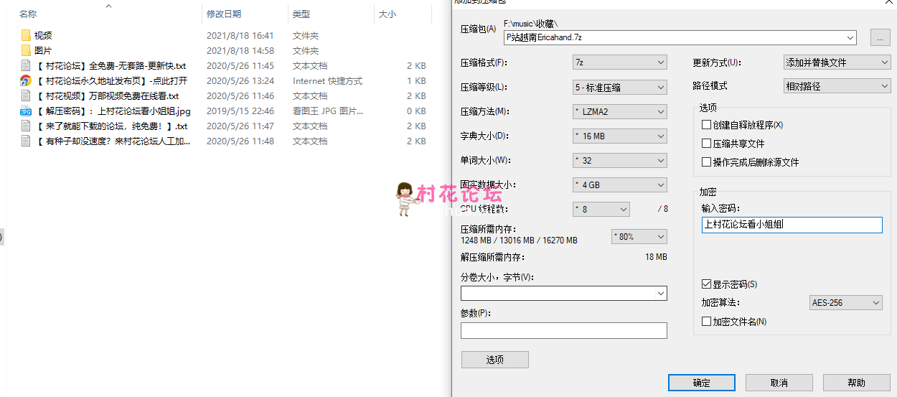Select the 点此打开 Internet shortcut file name

click(111, 80)
